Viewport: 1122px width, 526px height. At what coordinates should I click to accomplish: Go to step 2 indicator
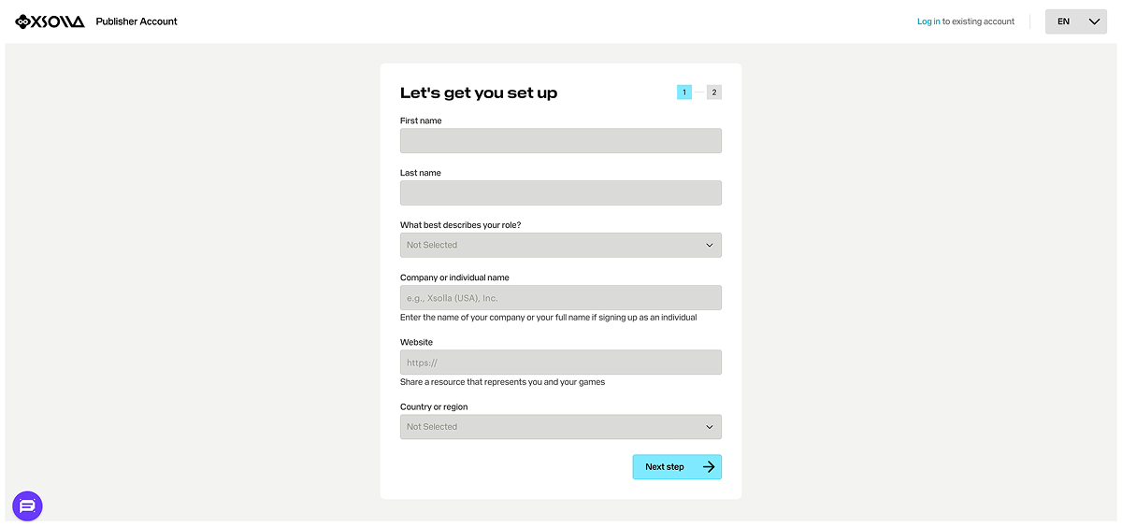(x=714, y=92)
